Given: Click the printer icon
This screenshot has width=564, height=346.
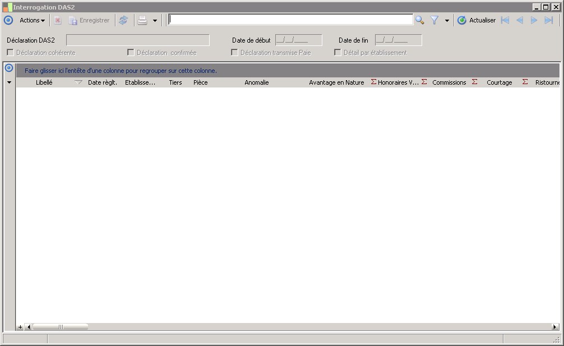Looking at the screenshot, I should (142, 20).
